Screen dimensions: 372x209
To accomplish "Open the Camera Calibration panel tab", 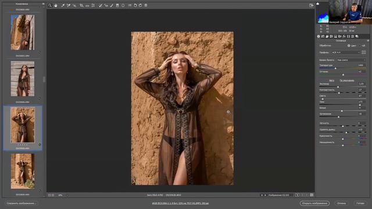I will [x=348, y=36].
